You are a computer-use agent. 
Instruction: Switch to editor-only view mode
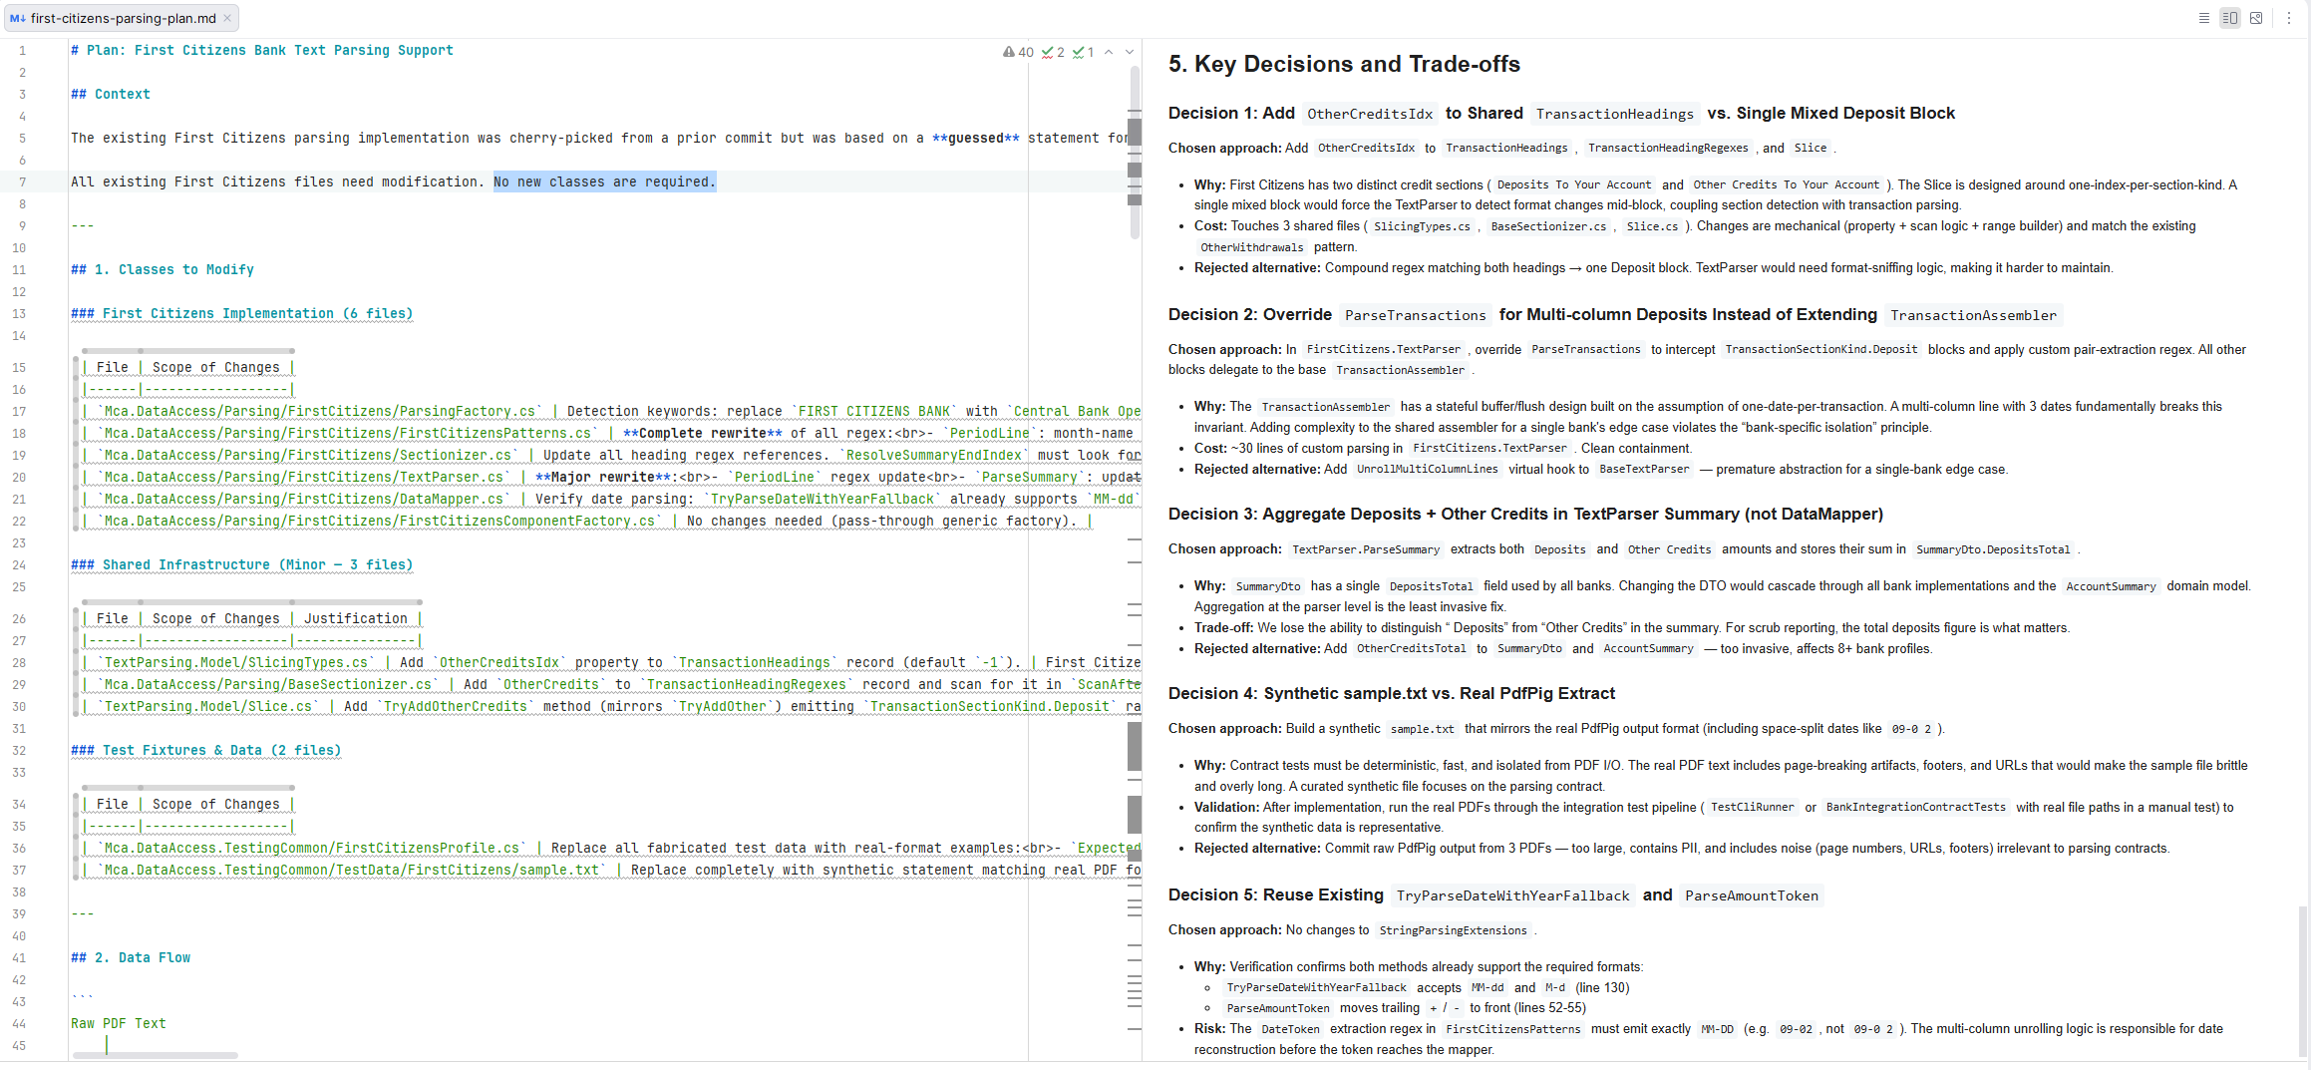tap(2204, 18)
